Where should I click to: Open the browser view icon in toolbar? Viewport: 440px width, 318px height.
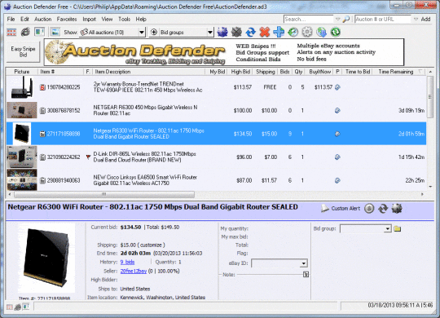point(25,32)
